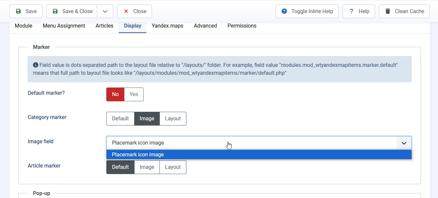Choose Image for Article marker

point(147,167)
